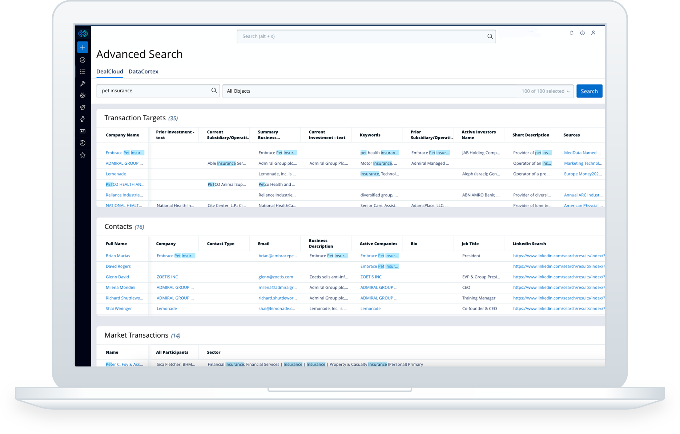Open help using the question mark icon
680x434 pixels.
click(x=582, y=33)
